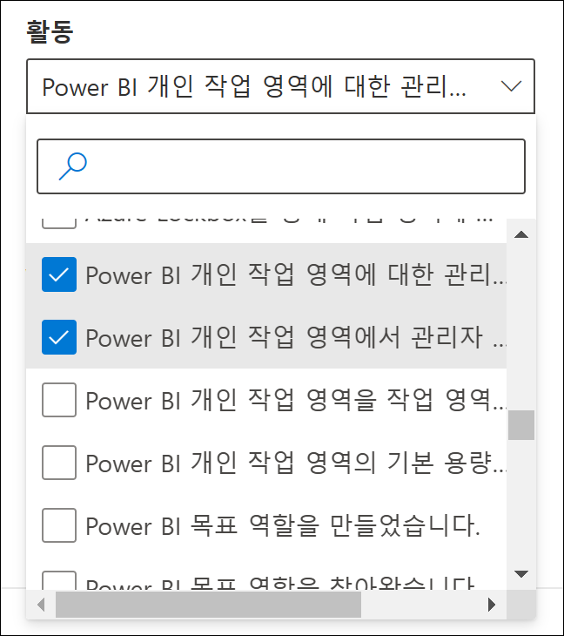Click the 'Power BI 개인 작업 영역에 대한 관리...' combo box
This screenshot has width=564, height=636.
pyautogui.click(x=281, y=86)
